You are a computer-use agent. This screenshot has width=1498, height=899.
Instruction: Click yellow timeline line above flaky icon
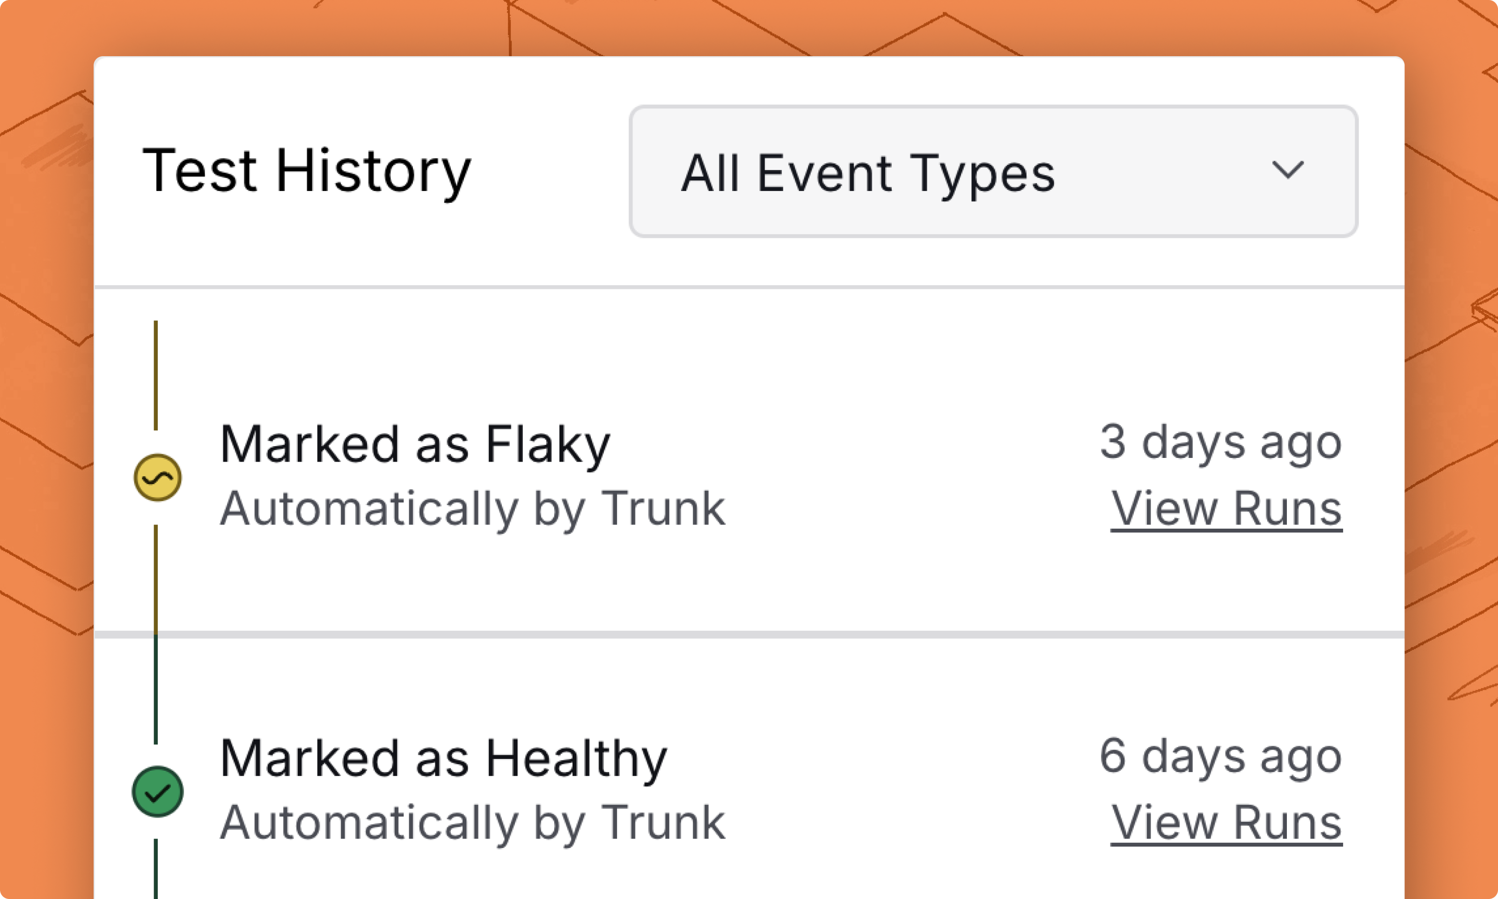(155, 376)
